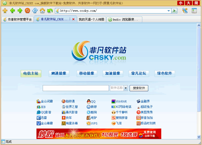The width and height of the screenshot is (202, 145).
Task: Click the 趋势通 icon link
Action: (68, 101)
